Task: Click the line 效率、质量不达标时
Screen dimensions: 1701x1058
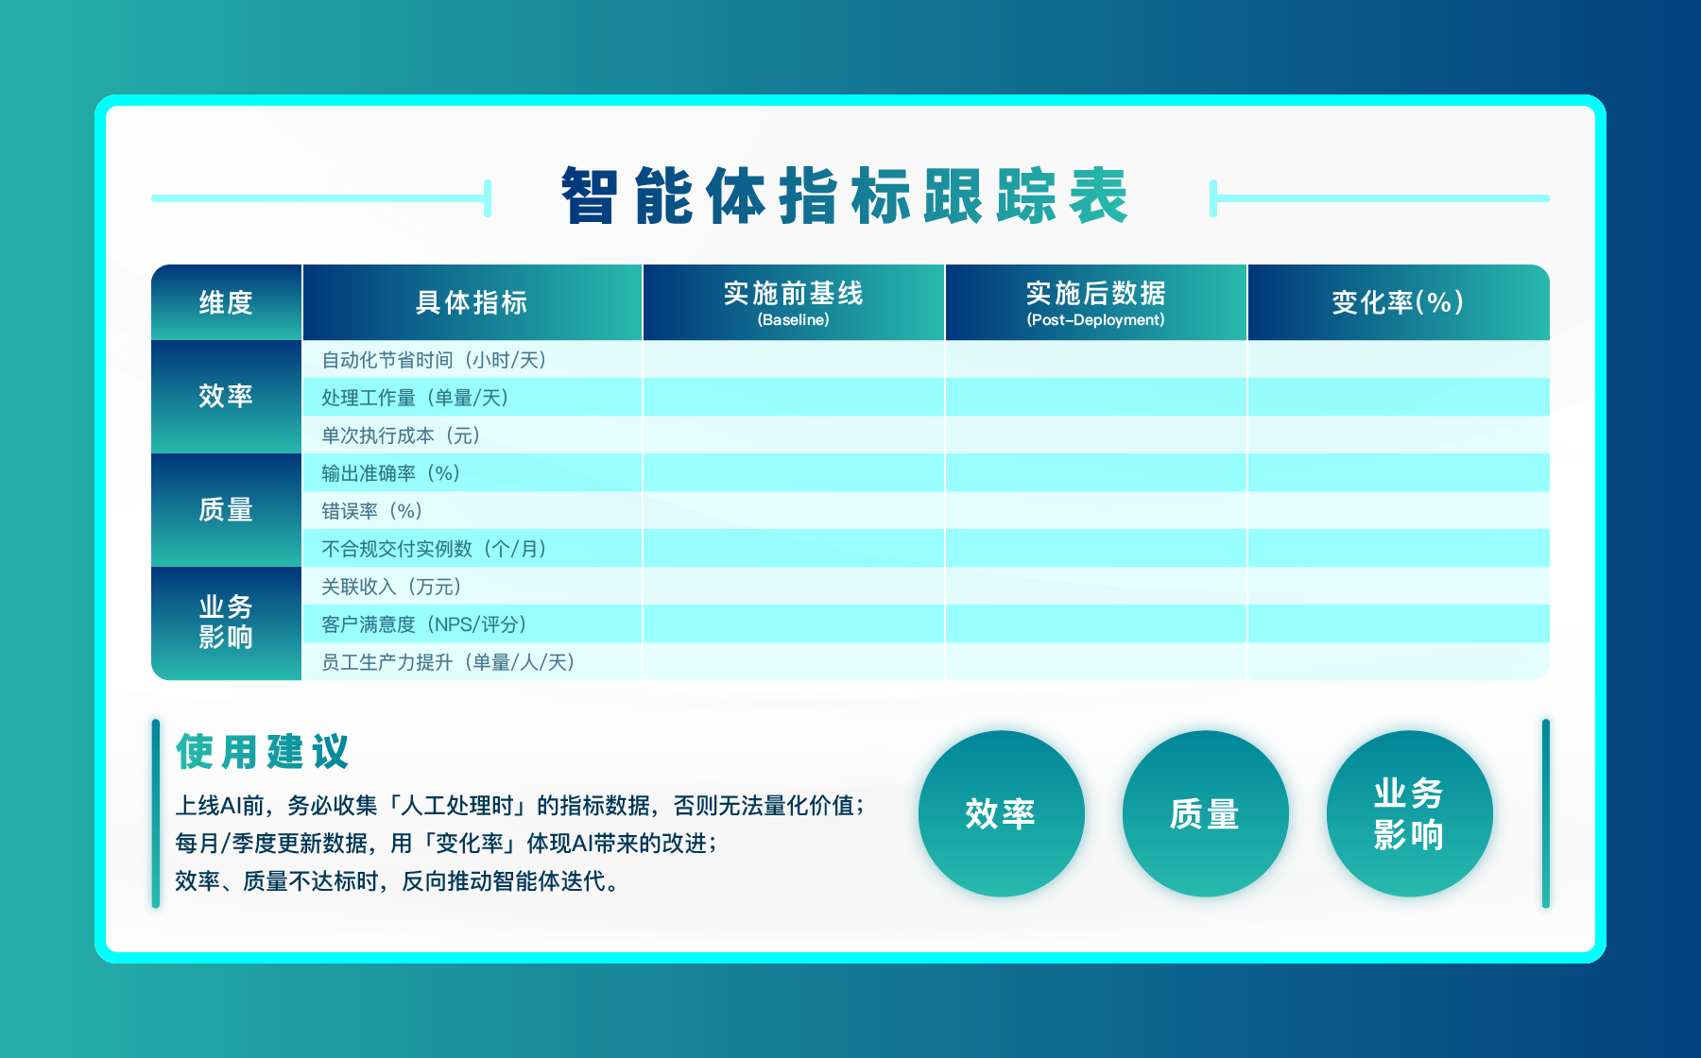Action: click(398, 881)
